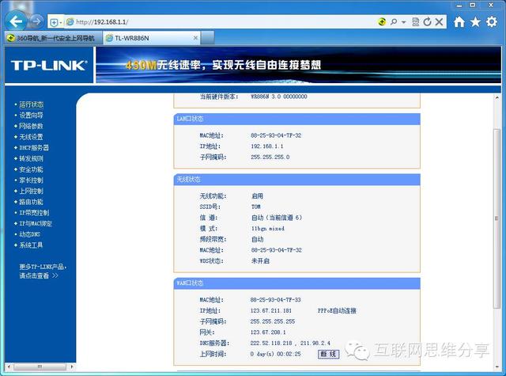Click the browser forward arrow button
This screenshot has width=506, height=376.
coord(36,22)
